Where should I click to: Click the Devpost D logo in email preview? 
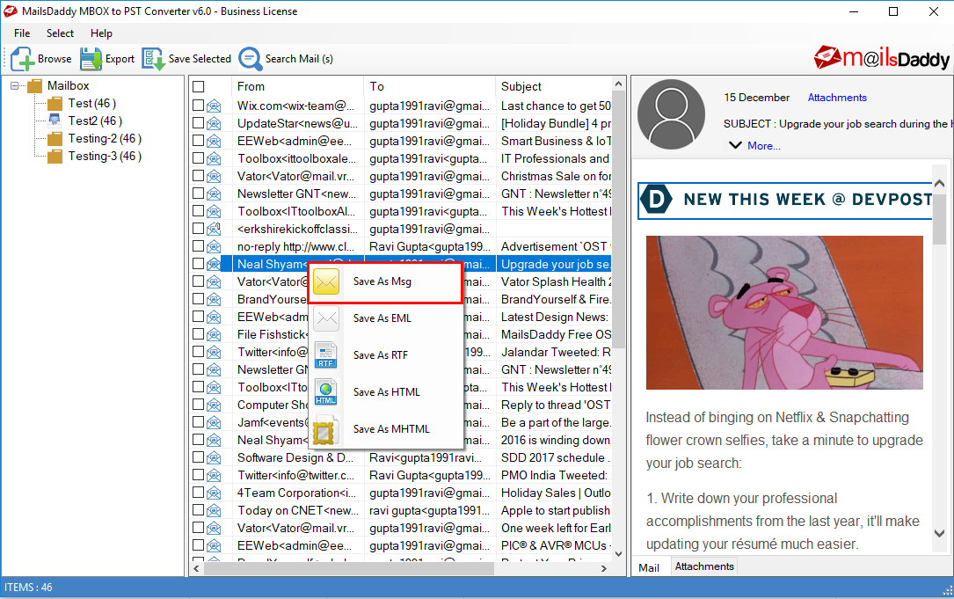657,200
